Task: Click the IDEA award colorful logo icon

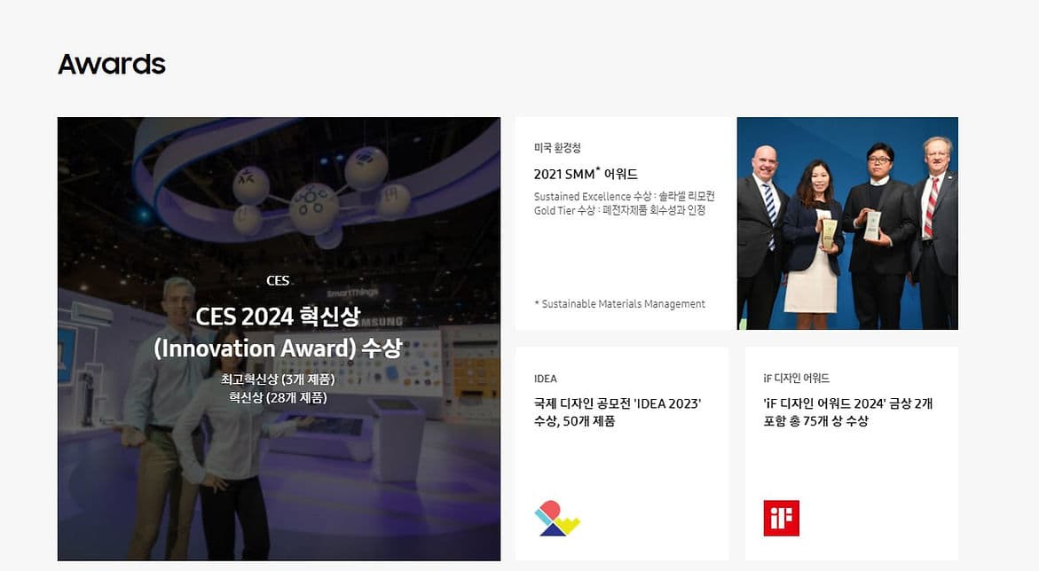Action: tap(556, 518)
